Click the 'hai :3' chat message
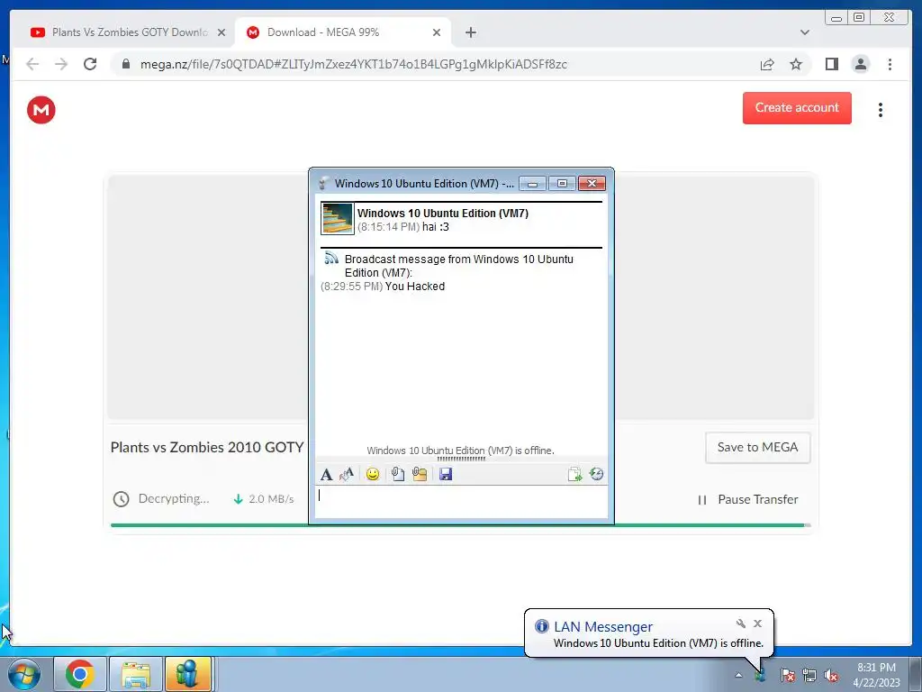This screenshot has height=692, width=922. [435, 227]
